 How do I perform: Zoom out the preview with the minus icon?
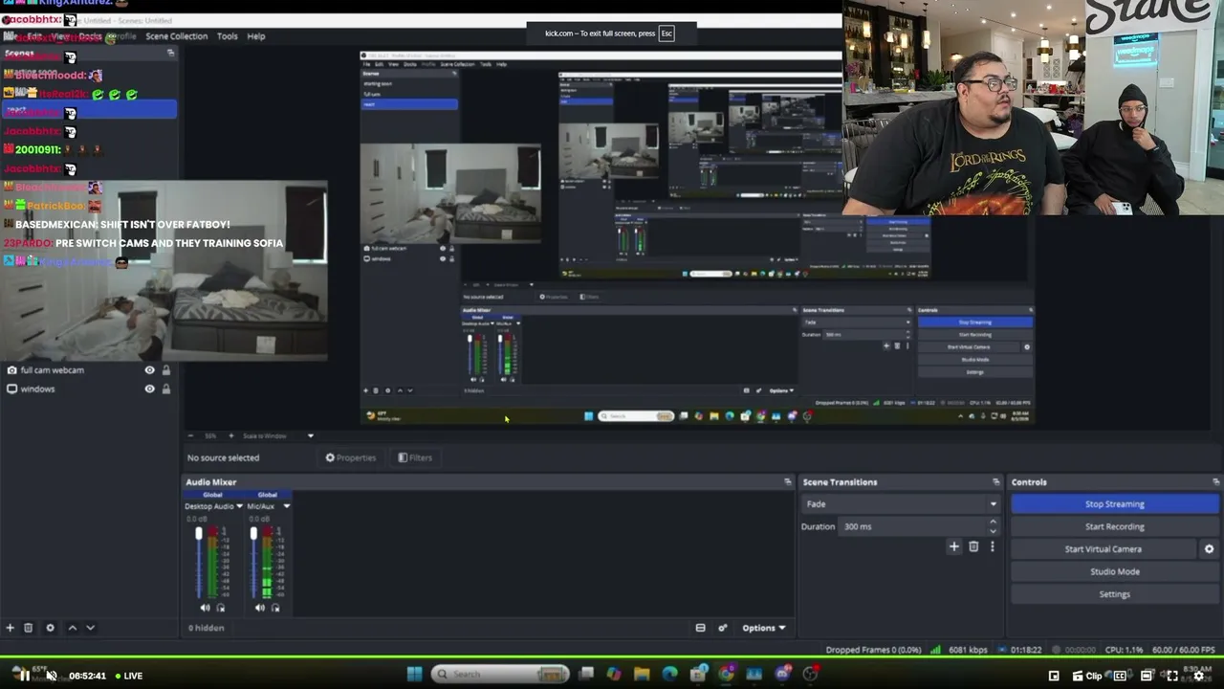point(190,436)
